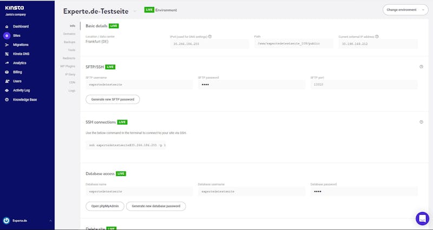Click the SSH connections help icon
The image size is (433, 230).
421,122
